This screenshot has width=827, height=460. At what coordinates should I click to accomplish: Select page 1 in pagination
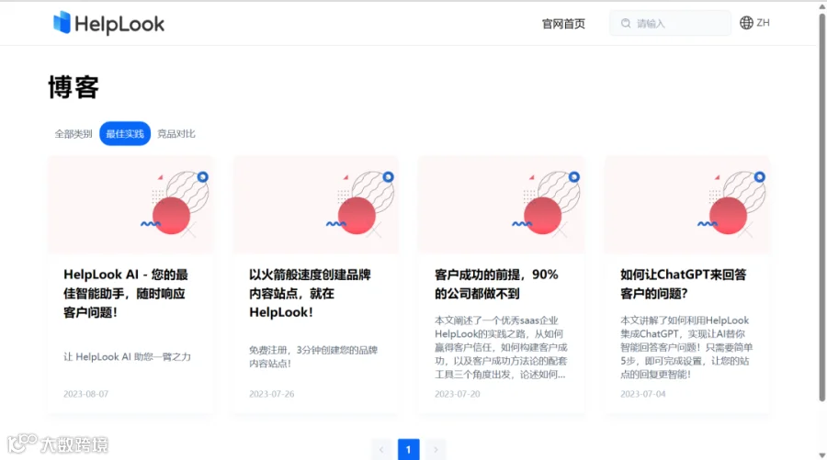pyautogui.click(x=408, y=450)
